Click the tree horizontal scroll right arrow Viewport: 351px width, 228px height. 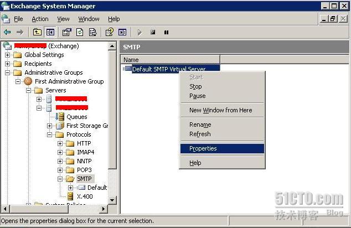point(103,209)
